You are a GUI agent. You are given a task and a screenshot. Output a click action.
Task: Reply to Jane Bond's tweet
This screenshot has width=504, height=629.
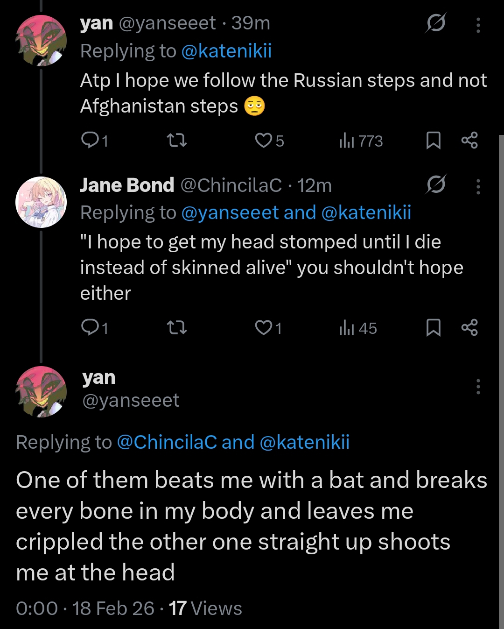[89, 327]
